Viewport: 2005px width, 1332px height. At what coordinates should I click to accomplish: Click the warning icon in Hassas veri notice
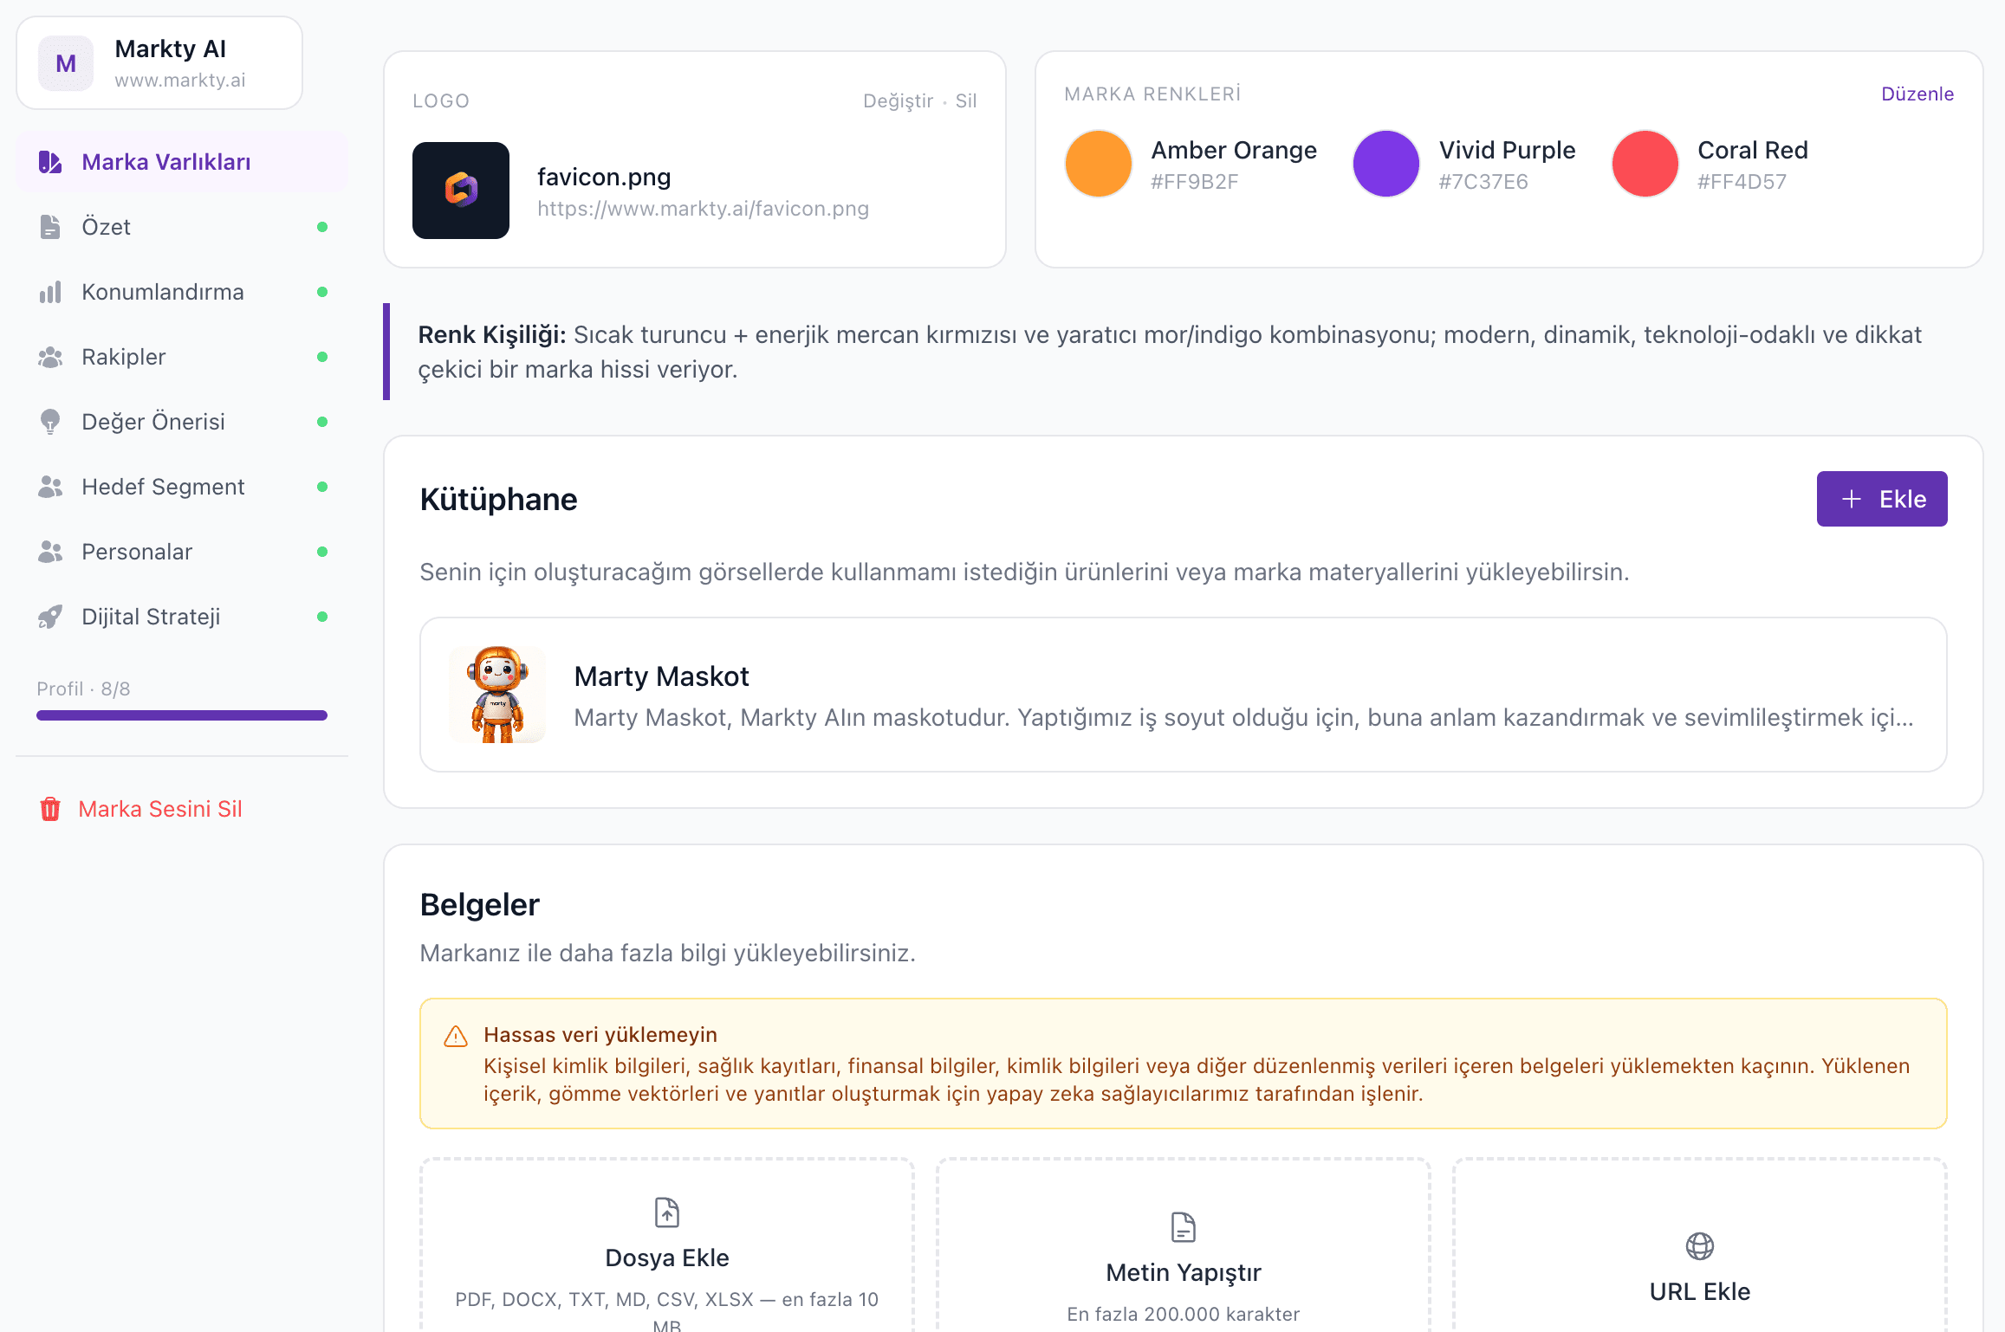[455, 1036]
